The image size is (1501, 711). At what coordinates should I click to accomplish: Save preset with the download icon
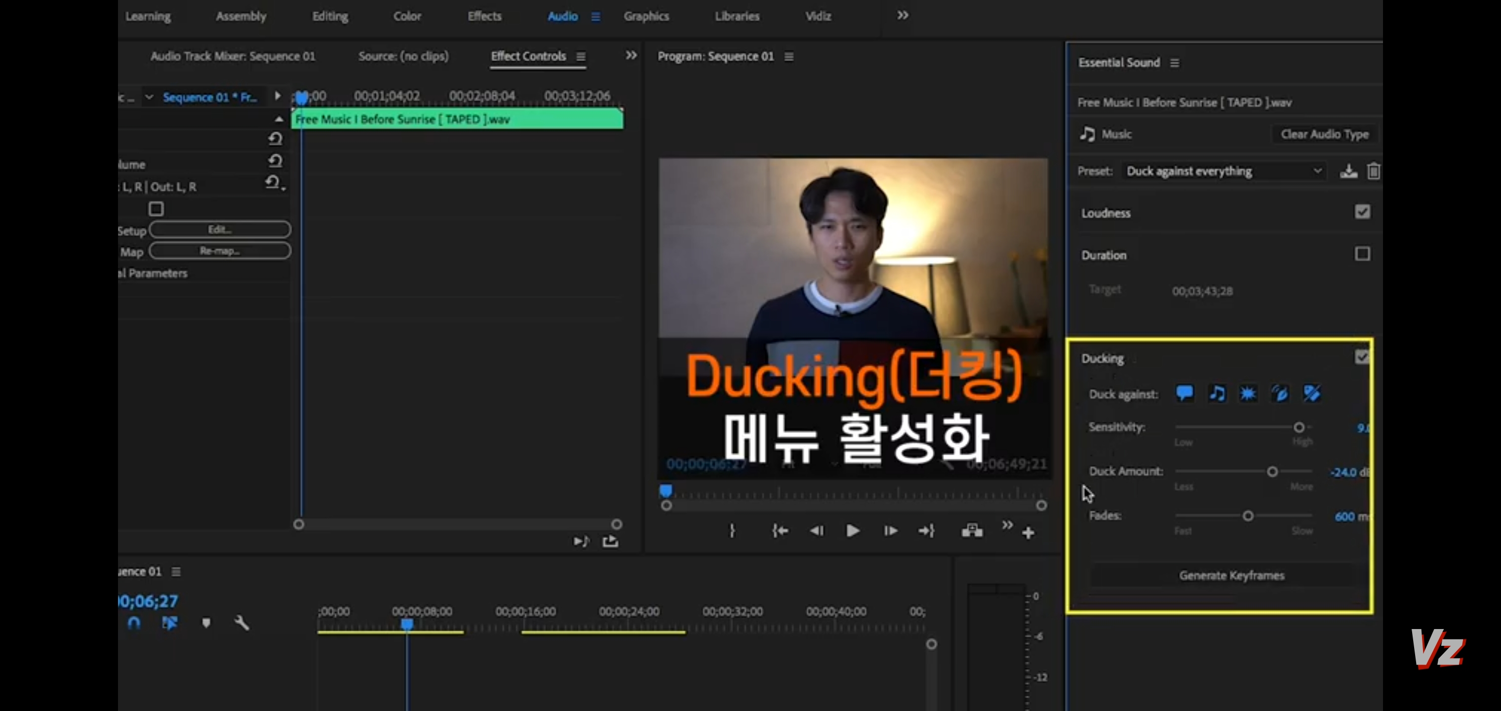point(1348,171)
